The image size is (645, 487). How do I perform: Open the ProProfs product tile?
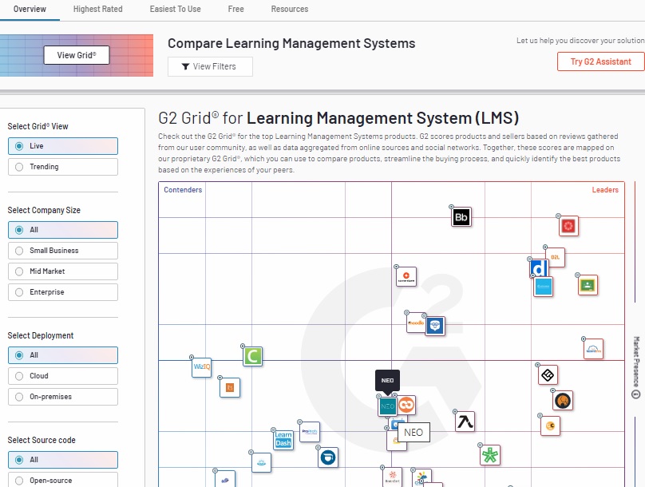point(310,432)
